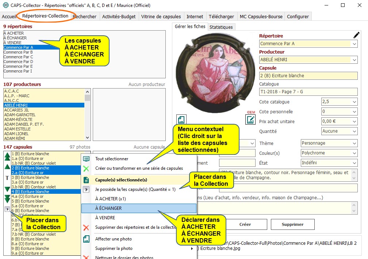
Task: Click the small place-in-collection arrow button left of capsule list
Action: (x=7, y=209)
